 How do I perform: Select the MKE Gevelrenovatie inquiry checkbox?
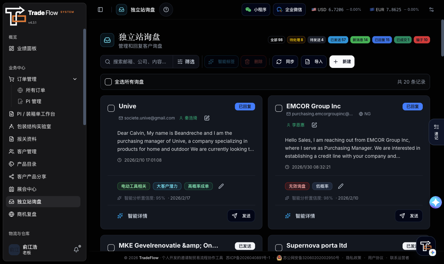click(111, 248)
